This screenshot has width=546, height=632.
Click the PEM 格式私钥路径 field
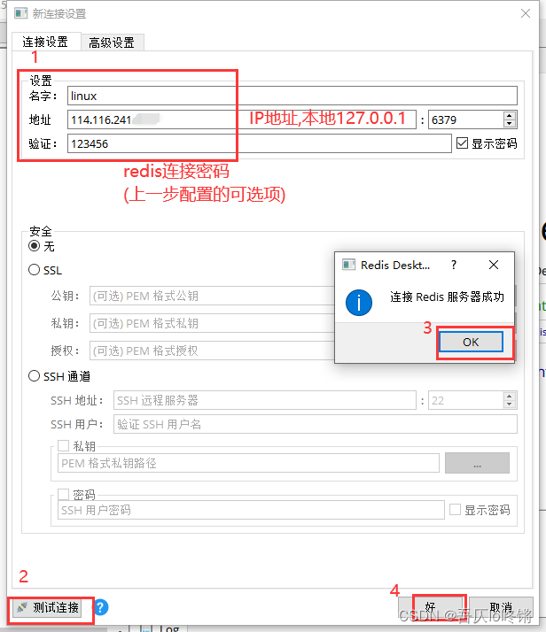pos(248,463)
